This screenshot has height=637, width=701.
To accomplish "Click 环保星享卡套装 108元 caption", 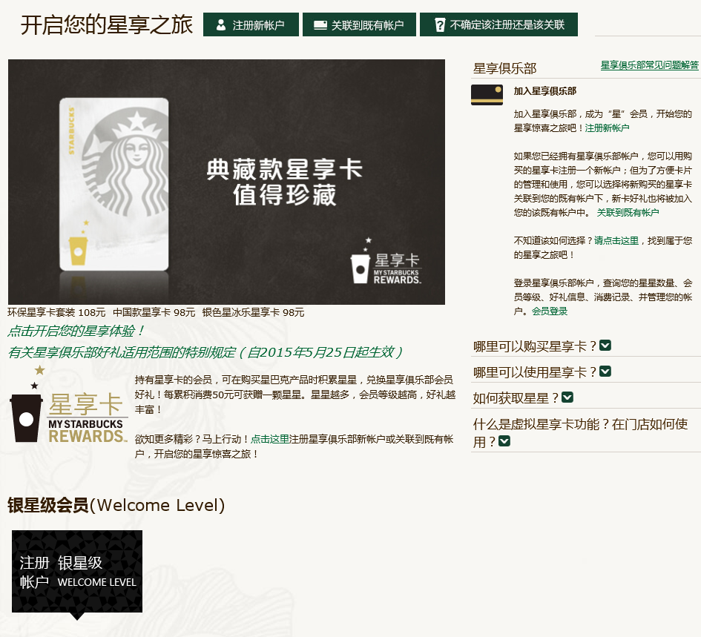I will 57,312.
